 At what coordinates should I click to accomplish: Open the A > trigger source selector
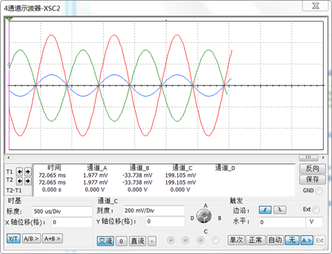click(306, 240)
